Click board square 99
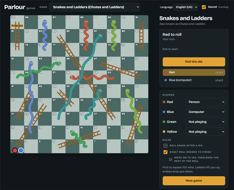This screenshot has width=234, height=190. tap(31, 22)
